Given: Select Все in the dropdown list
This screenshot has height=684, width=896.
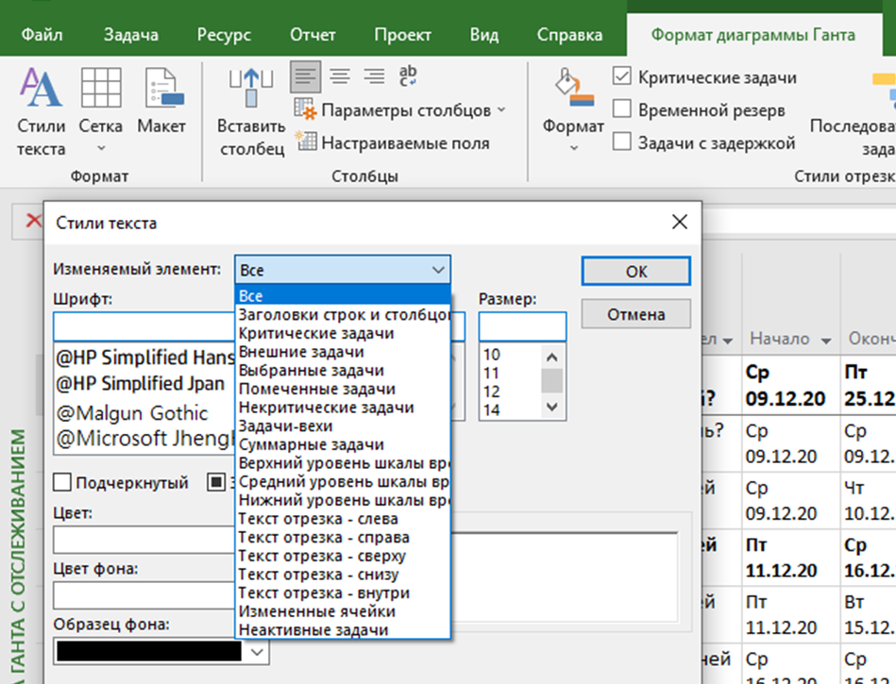Looking at the screenshot, I should (x=343, y=295).
